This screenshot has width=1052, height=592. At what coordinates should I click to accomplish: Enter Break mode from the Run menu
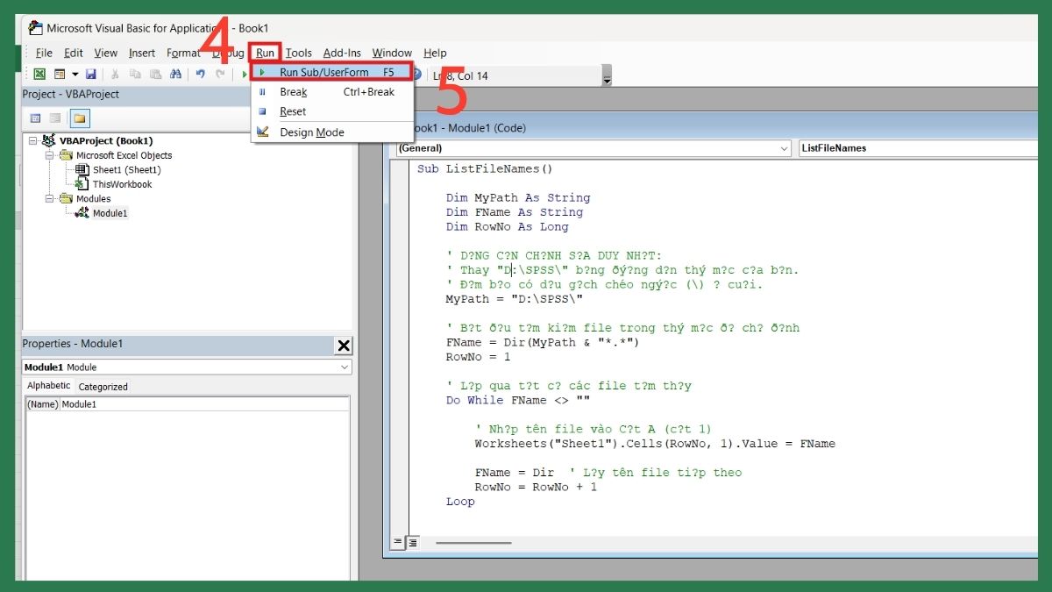coord(293,91)
